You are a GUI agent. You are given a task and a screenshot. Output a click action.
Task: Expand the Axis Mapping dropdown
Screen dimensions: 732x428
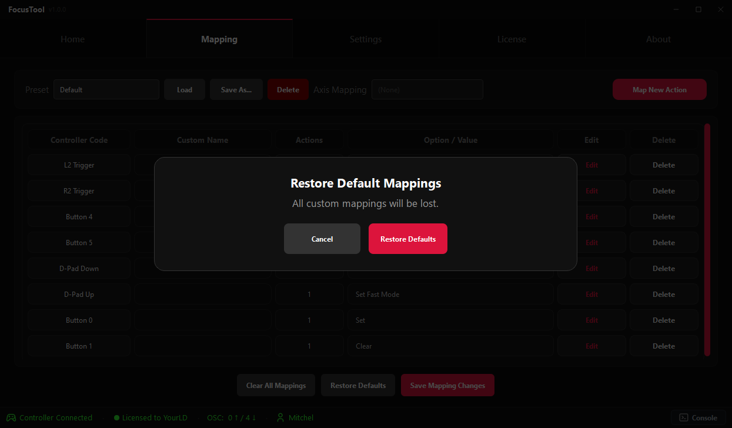coord(427,89)
